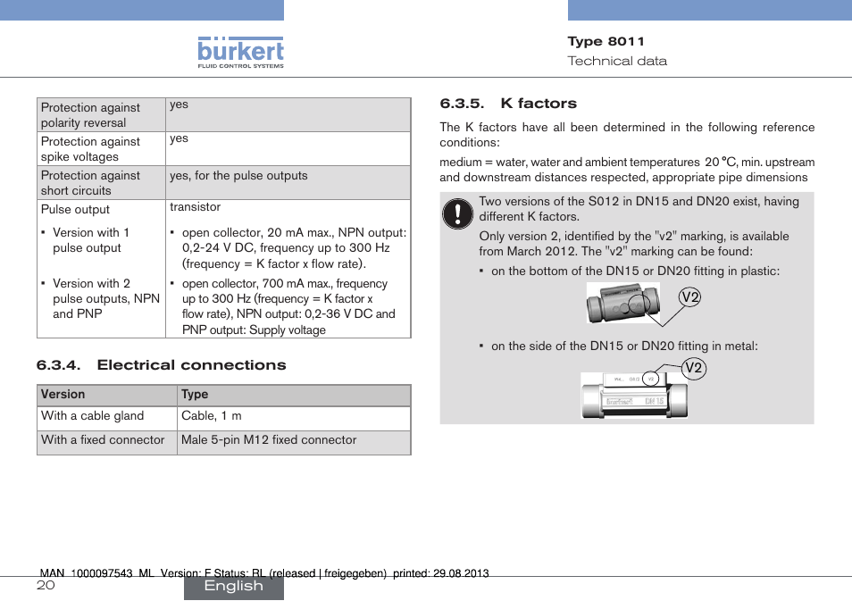
Task: Click the 'Type 8011' header text
Action: click(x=606, y=41)
